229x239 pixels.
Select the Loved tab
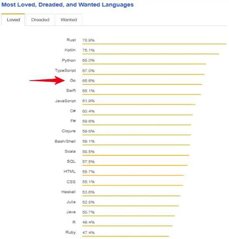13,20
